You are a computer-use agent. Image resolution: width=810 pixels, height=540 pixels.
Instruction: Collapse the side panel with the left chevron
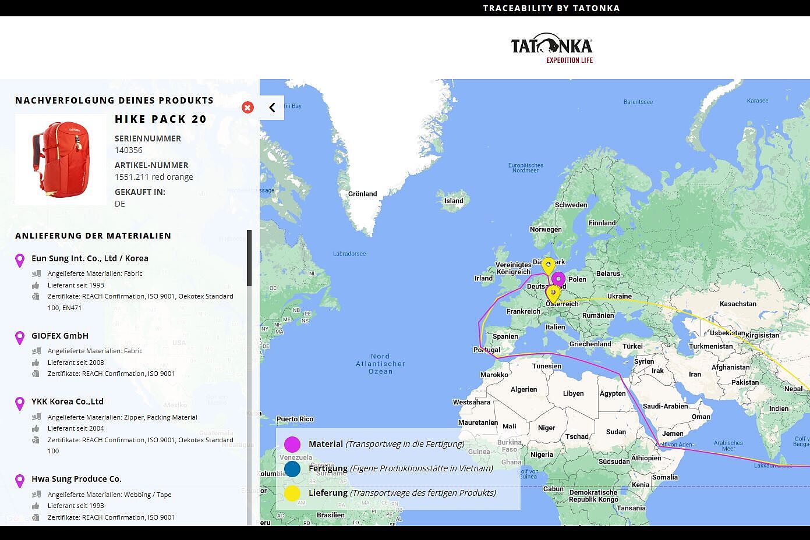272,108
